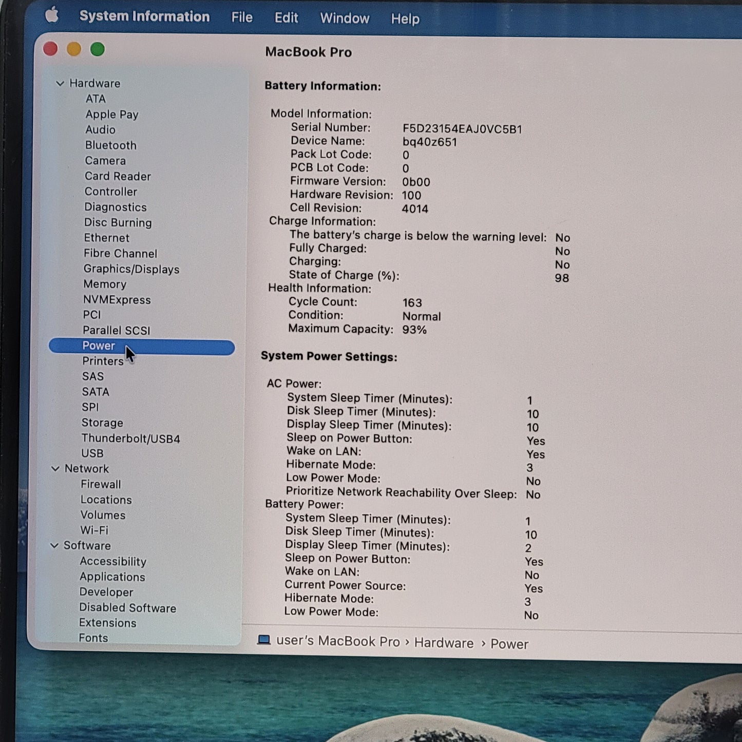The image size is (742, 742).
Task: Select Parallel SCSI in the sidebar
Action: 117,330
